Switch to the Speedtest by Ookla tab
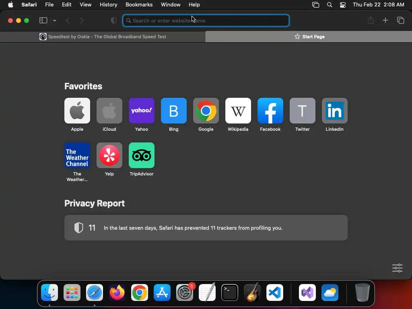This screenshot has width=412, height=309. coord(103,37)
